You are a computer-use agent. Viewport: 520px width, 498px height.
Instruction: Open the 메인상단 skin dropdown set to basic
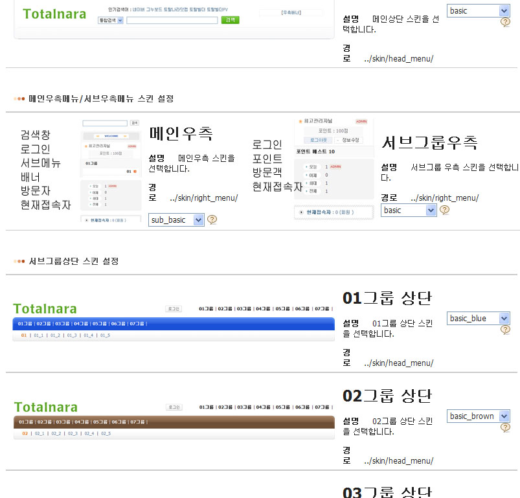(x=478, y=11)
